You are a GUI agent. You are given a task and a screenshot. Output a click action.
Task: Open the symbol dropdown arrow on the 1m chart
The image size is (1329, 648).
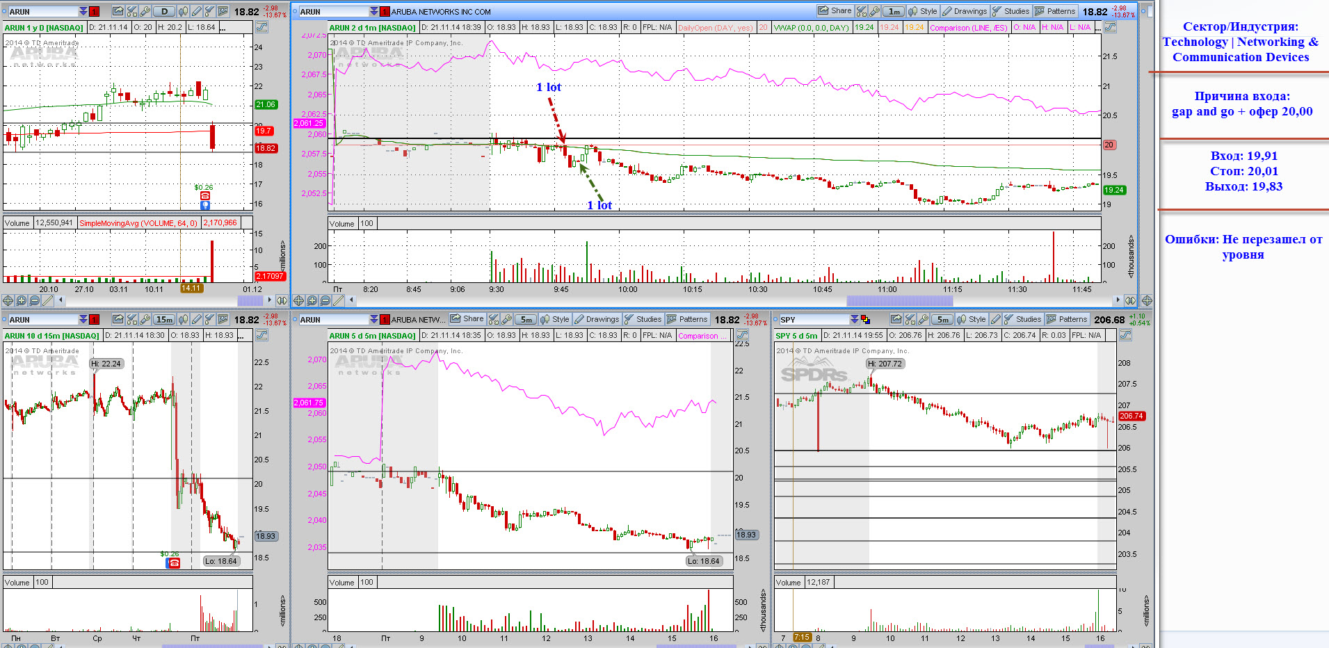[x=374, y=11]
